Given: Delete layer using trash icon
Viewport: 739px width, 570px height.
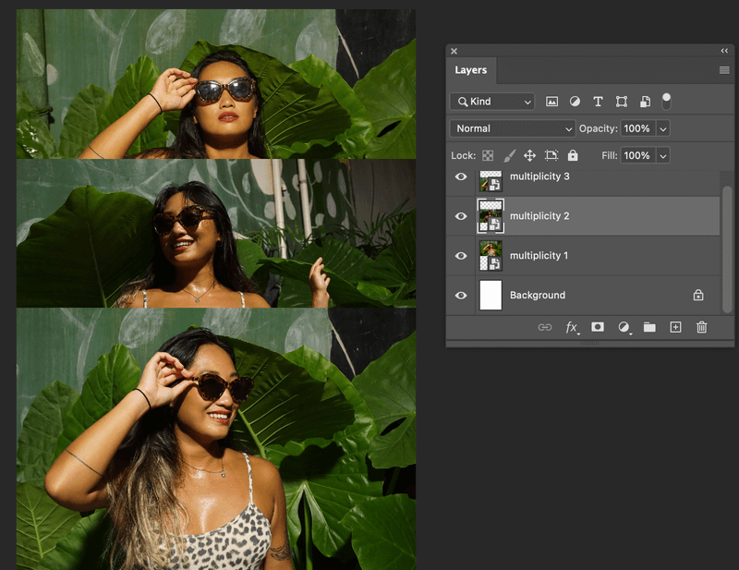Looking at the screenshot, I should click(x=702, y=327).
